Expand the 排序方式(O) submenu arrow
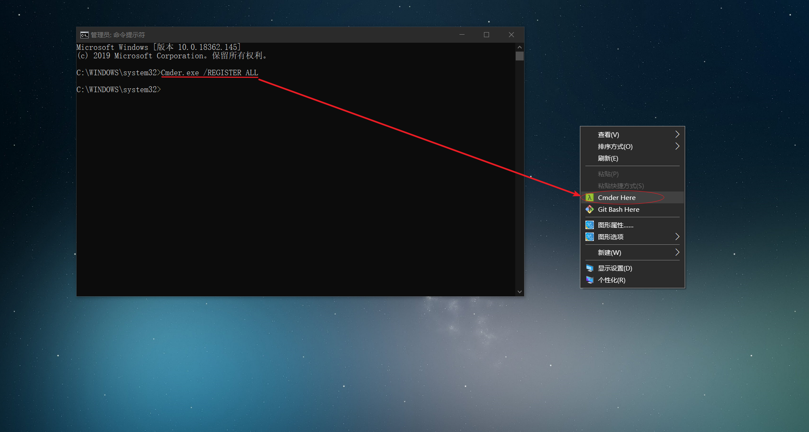The image size is (809, 432). coord(677,146)
